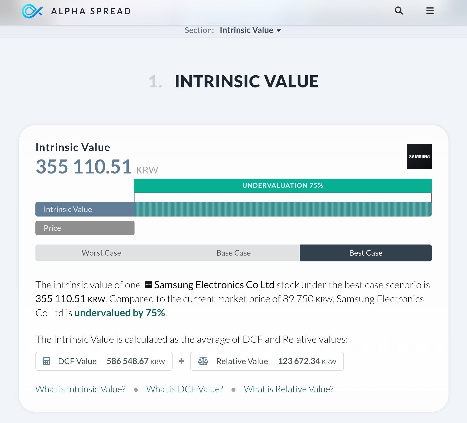Open the hamburger menu icon
Screen dimensions: 467x423
click(x=430, y=11)
